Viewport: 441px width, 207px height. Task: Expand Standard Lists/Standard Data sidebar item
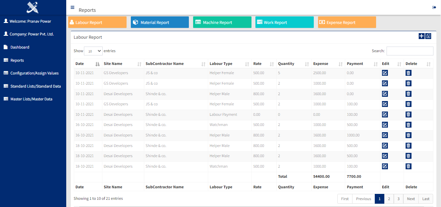(35, 86)
